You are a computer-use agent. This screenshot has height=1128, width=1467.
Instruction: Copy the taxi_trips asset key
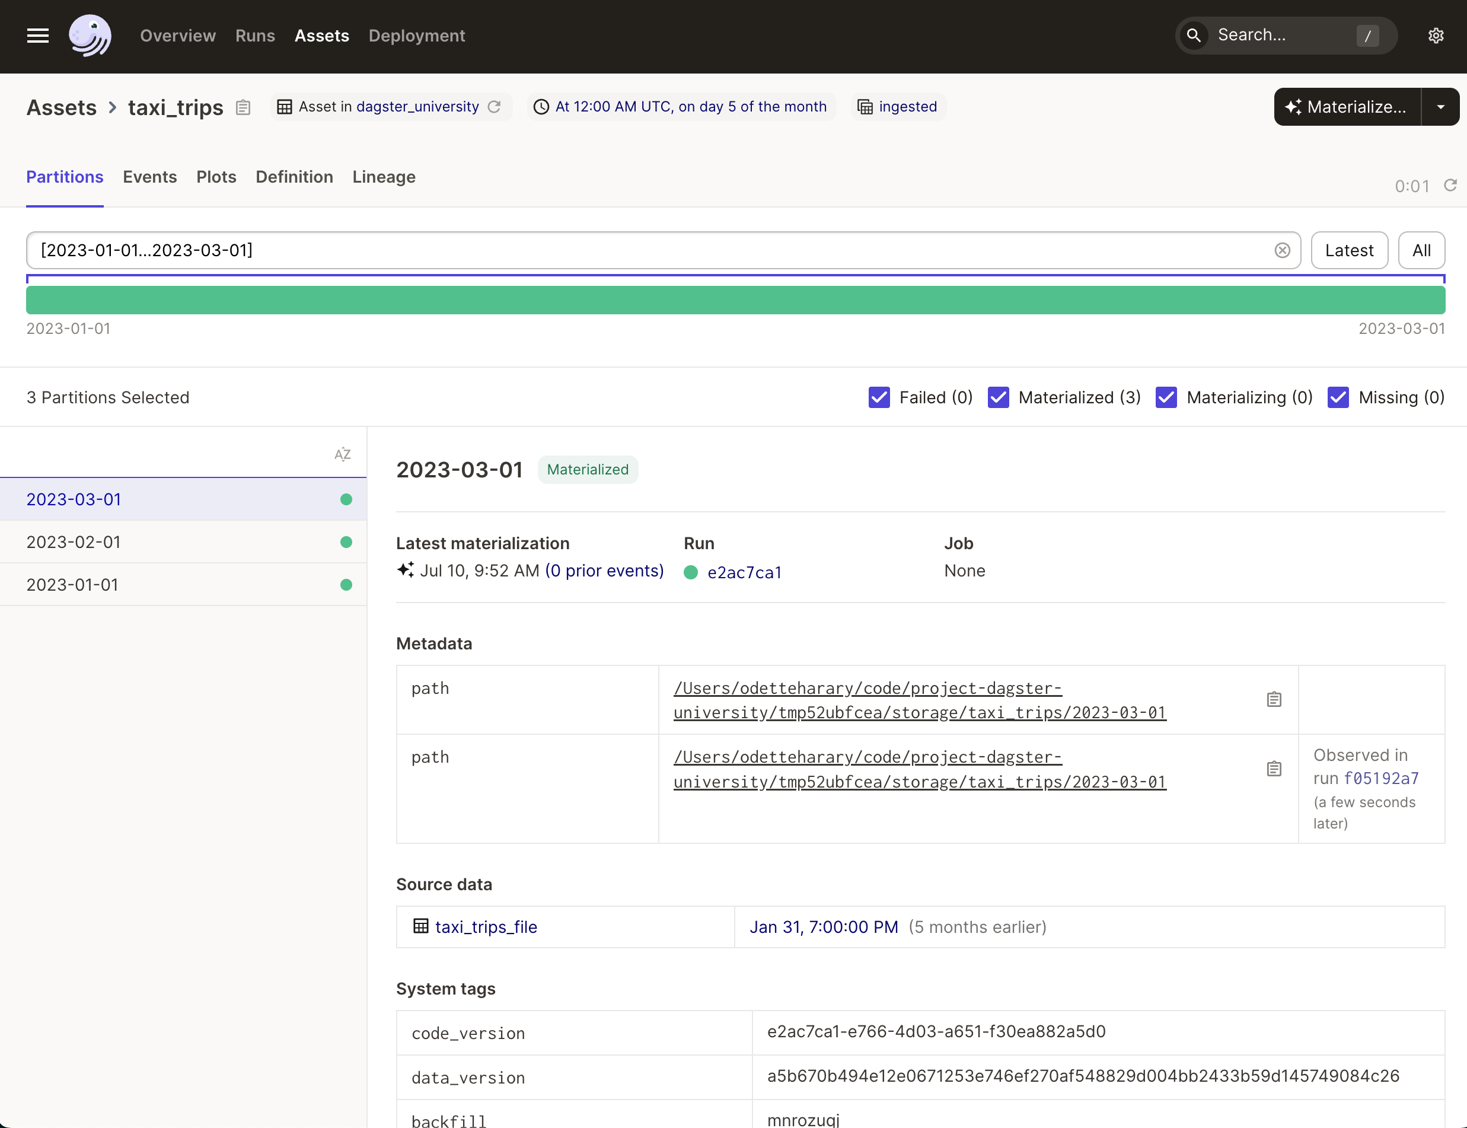(x=243, y=107)
